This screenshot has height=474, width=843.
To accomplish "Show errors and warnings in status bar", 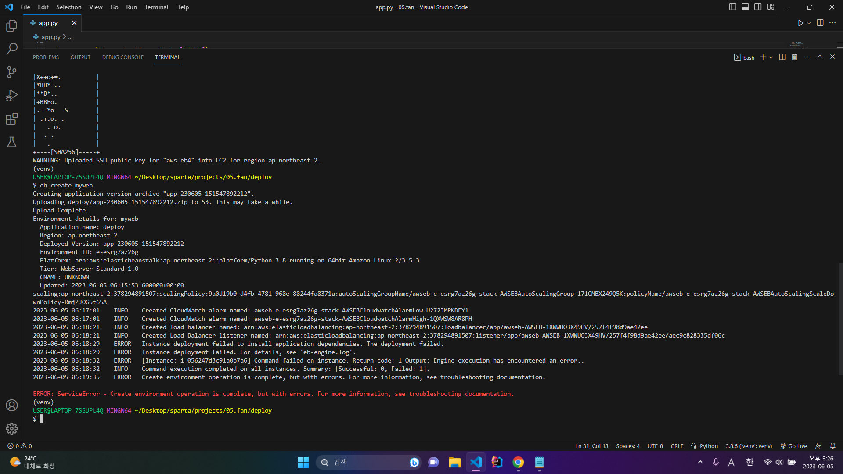I will click(x=20, y=446).
